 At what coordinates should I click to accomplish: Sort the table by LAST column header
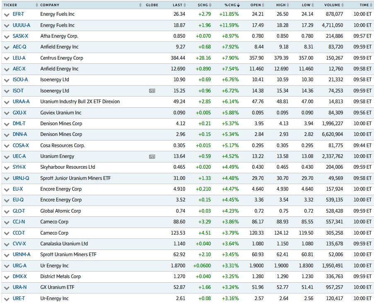coord(177,5)
